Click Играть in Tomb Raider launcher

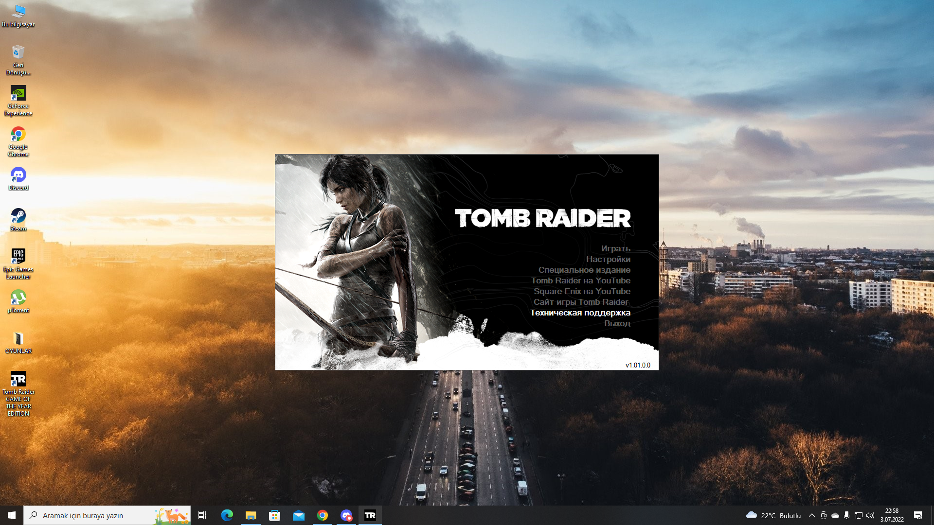tap(615, 248)
